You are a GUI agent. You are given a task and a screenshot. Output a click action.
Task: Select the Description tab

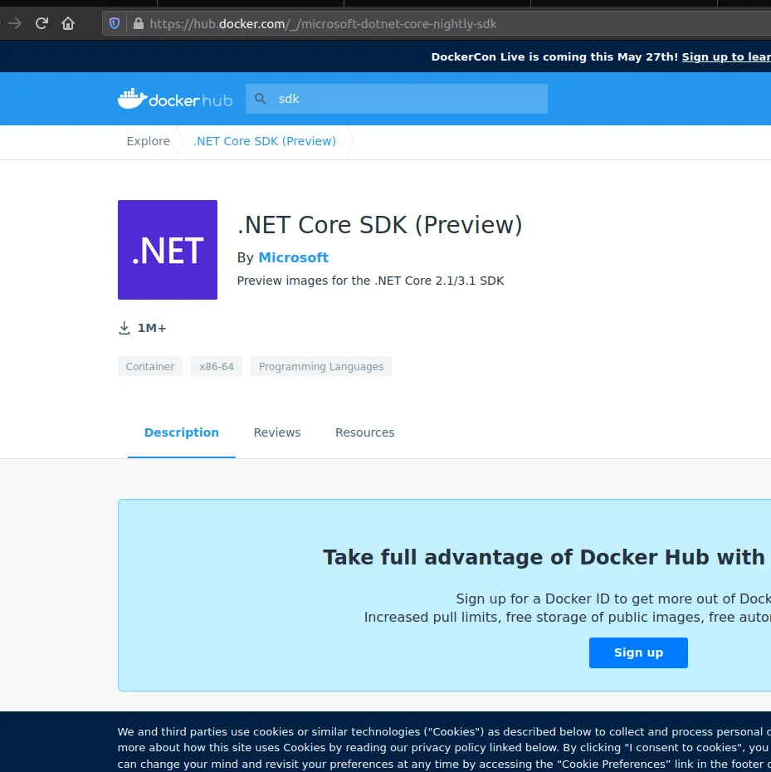tap(181, 432)
